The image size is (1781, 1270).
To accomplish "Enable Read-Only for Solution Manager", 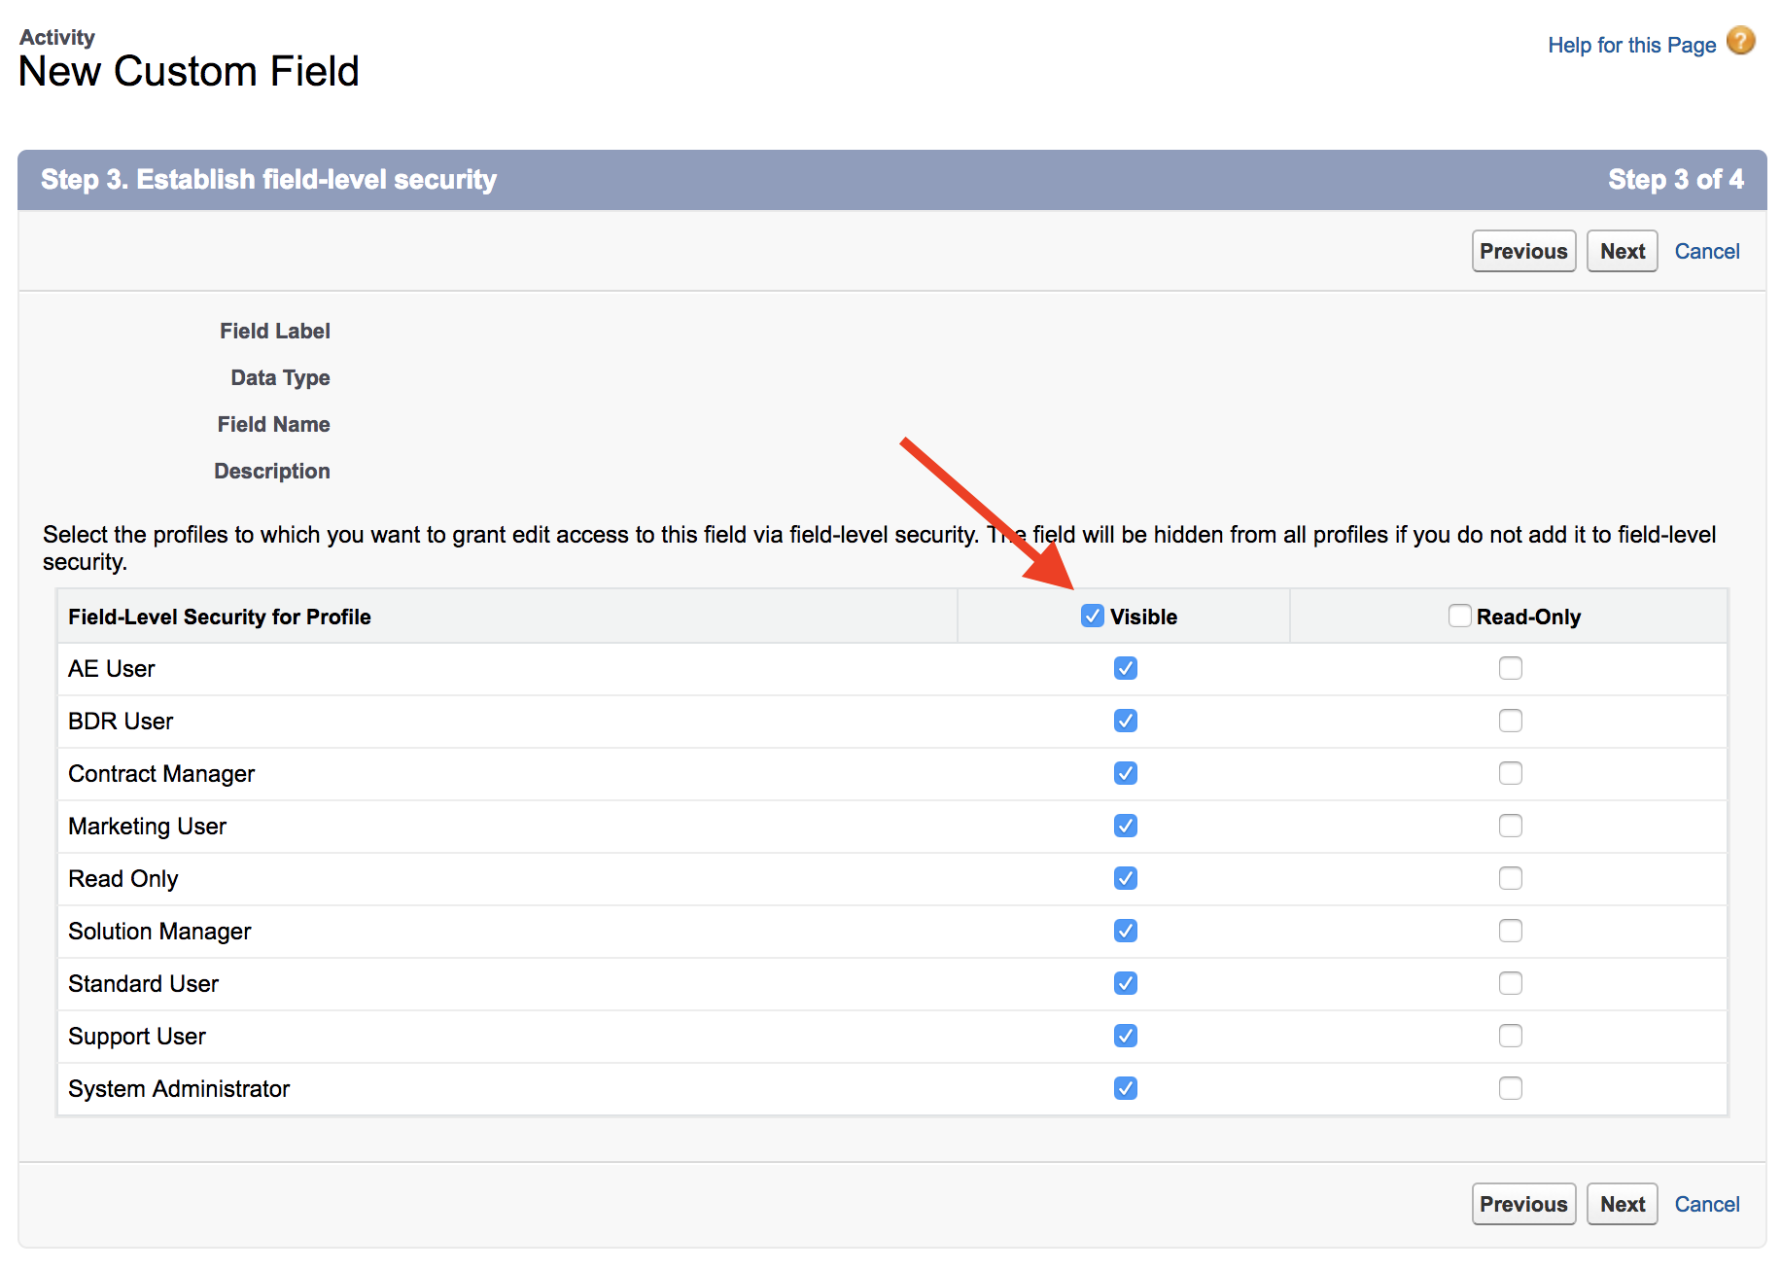I will [x=1510, y=931].
